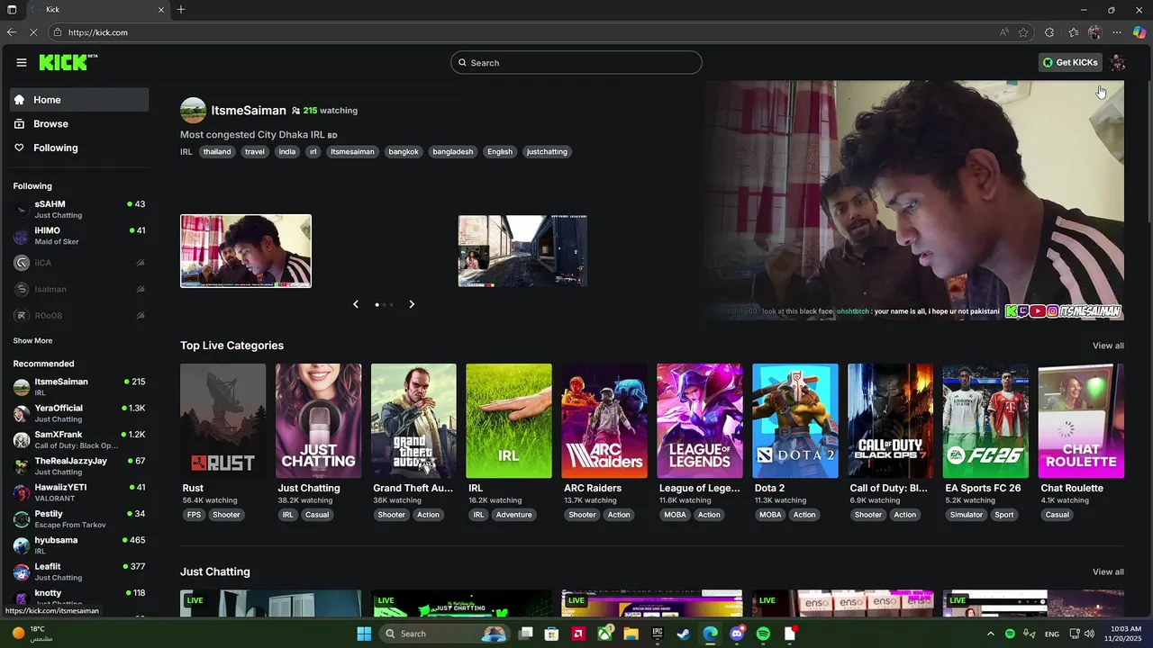Open the EA Sports FC 26 cover
The image size is (1153, 648).
[x=985, y=420]
